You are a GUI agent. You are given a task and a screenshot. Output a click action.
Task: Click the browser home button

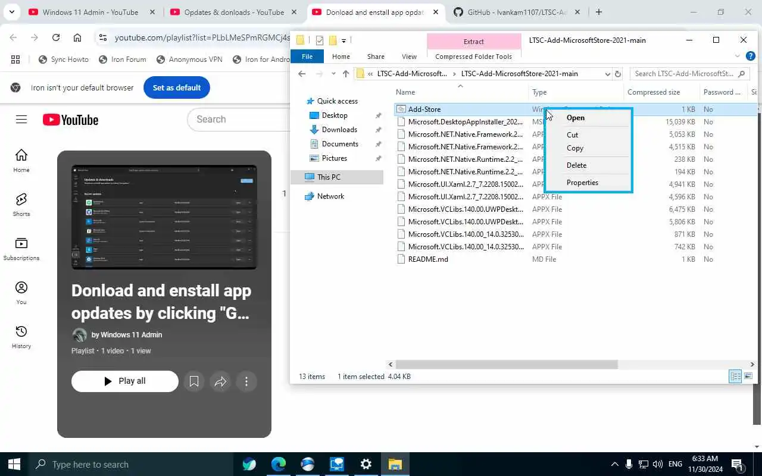click(x=77, y=37)
